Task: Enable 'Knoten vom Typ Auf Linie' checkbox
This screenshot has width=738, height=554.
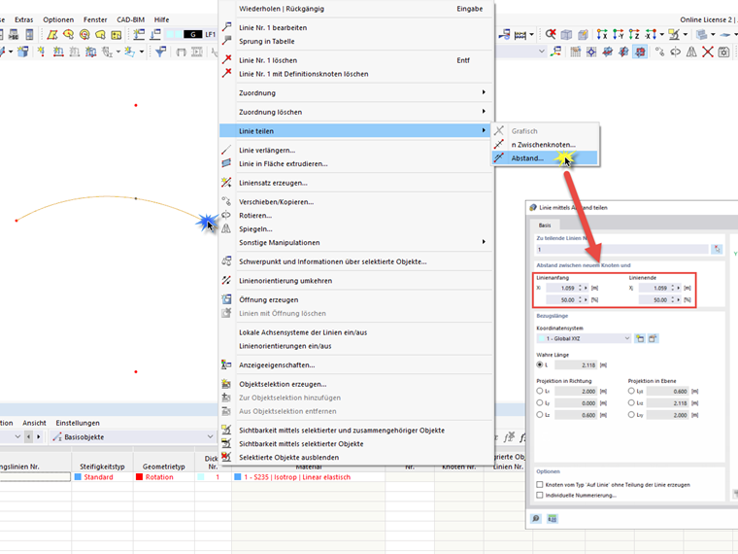Action: (540, 484)
